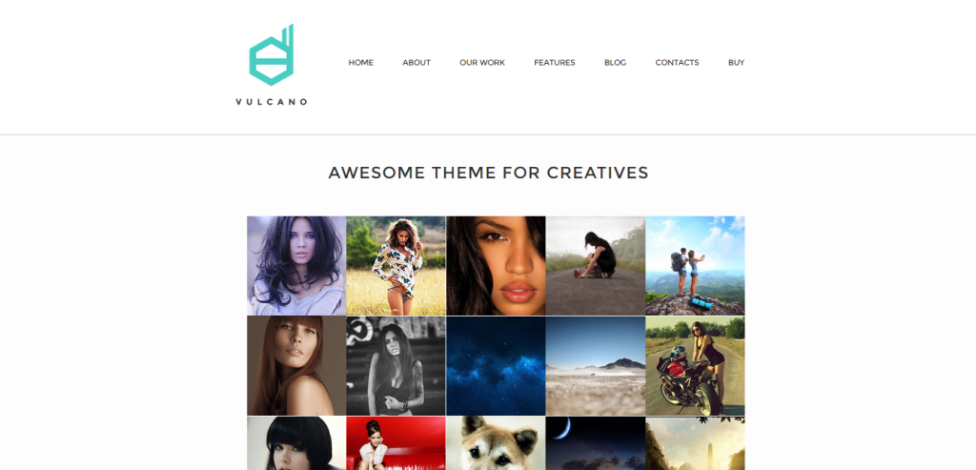Screen dimensions: 976x470
Task: Open the woman in field thumbnail
Action: [x=396, y=266]
